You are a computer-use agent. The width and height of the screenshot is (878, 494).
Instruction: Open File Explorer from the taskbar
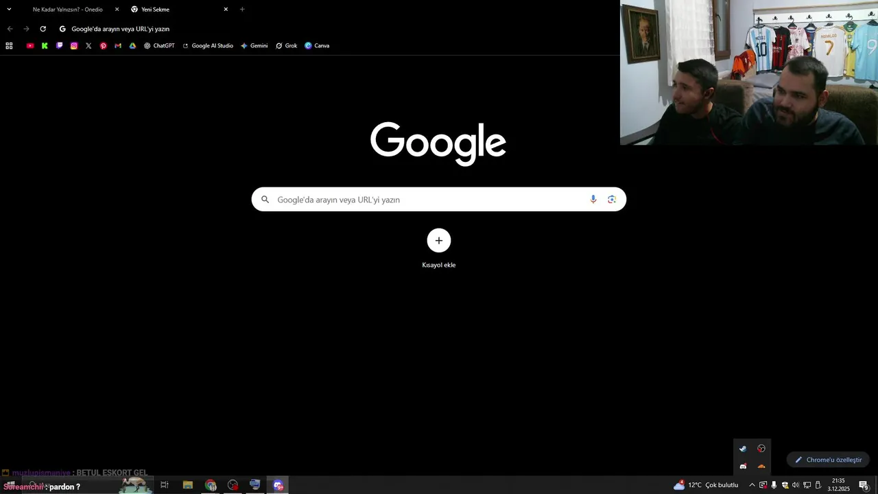(187, 485)
